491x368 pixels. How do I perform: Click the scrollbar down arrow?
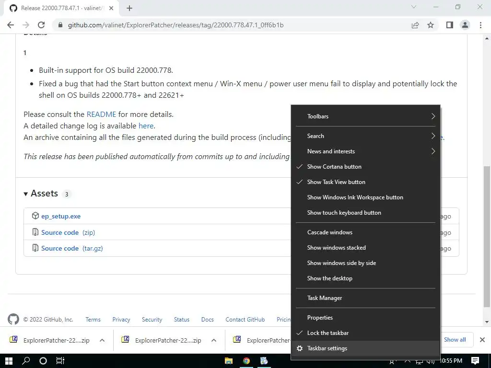point(487,322)
